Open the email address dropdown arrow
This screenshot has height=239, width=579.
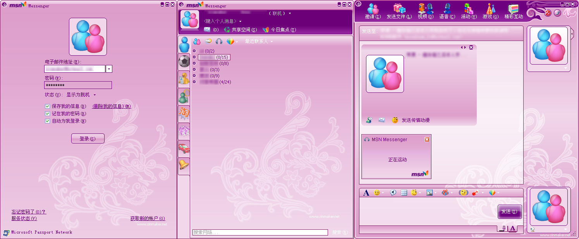[109, 69]
